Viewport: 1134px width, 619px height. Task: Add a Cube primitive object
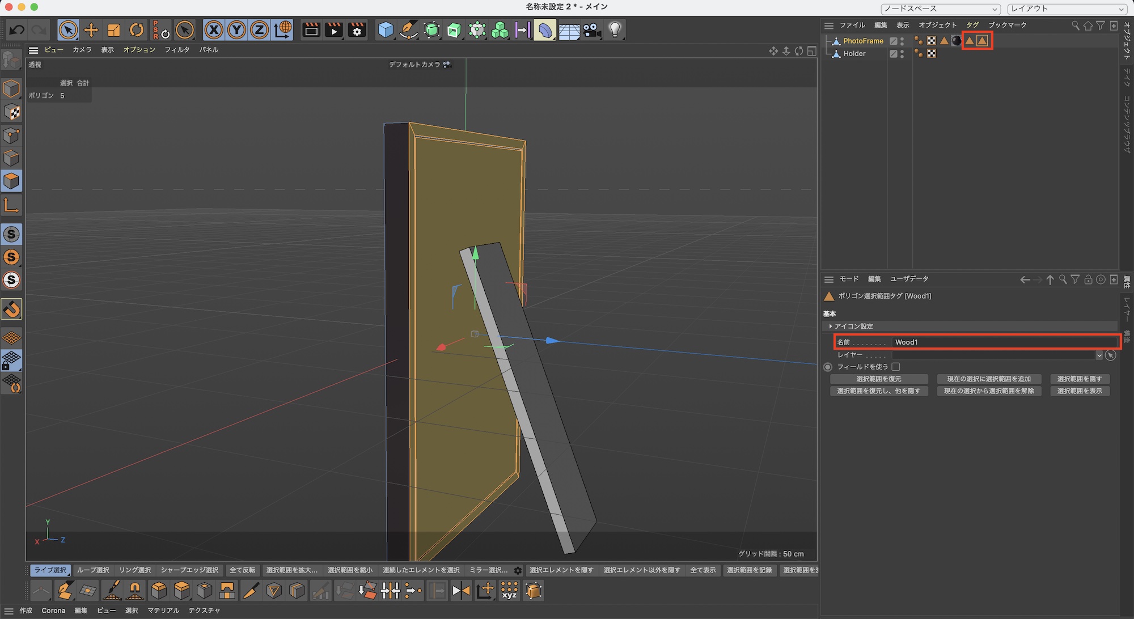[x=386, y=30]
